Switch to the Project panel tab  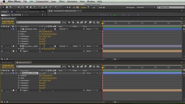tap(4, 12)
